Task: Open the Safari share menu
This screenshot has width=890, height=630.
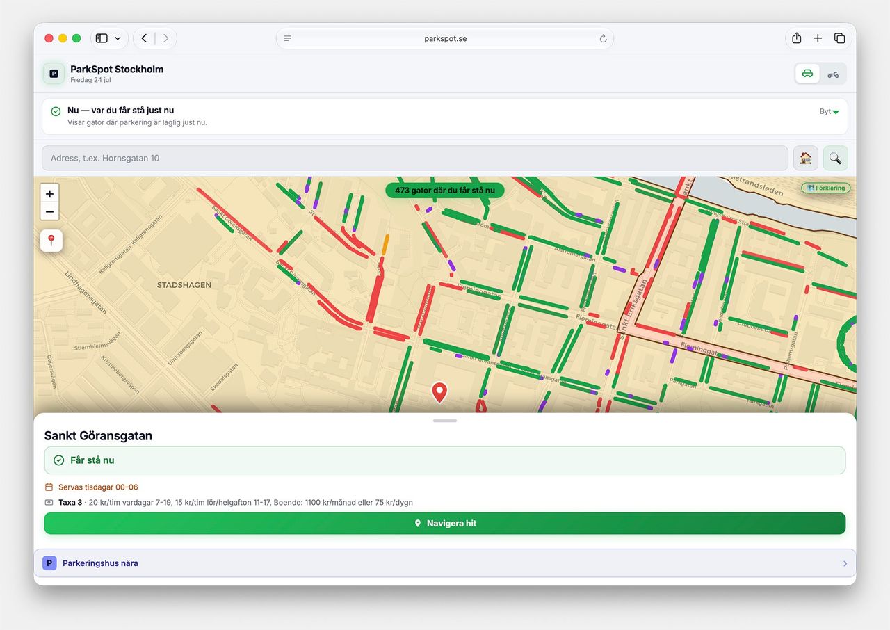Action: (797, 38)
